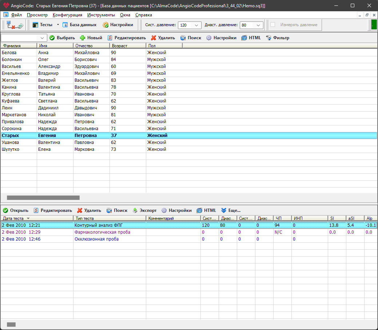
Task: Open the База данных toolbar button
Action: [79, 25]
